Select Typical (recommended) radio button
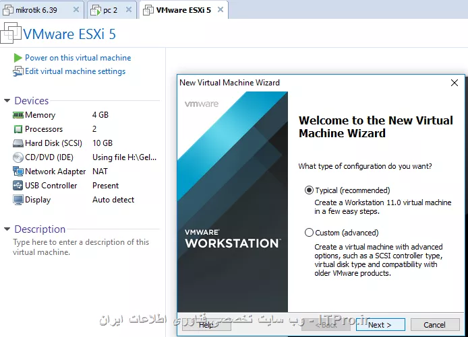The width and height of the screenshot is (468, 337). pos(309,190)
